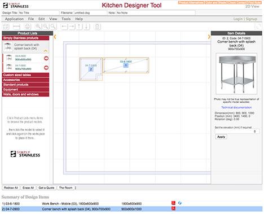Image resolution: width=264 pixels, height=214 pixels.
Task: Expand Walls, doors and windows section
Action: (x=25, y=94)
